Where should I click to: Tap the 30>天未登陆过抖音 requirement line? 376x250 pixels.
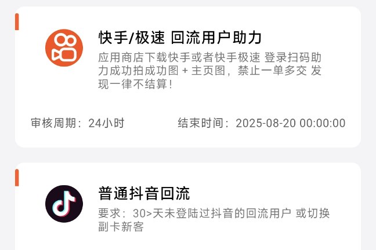tap(214, 214)
